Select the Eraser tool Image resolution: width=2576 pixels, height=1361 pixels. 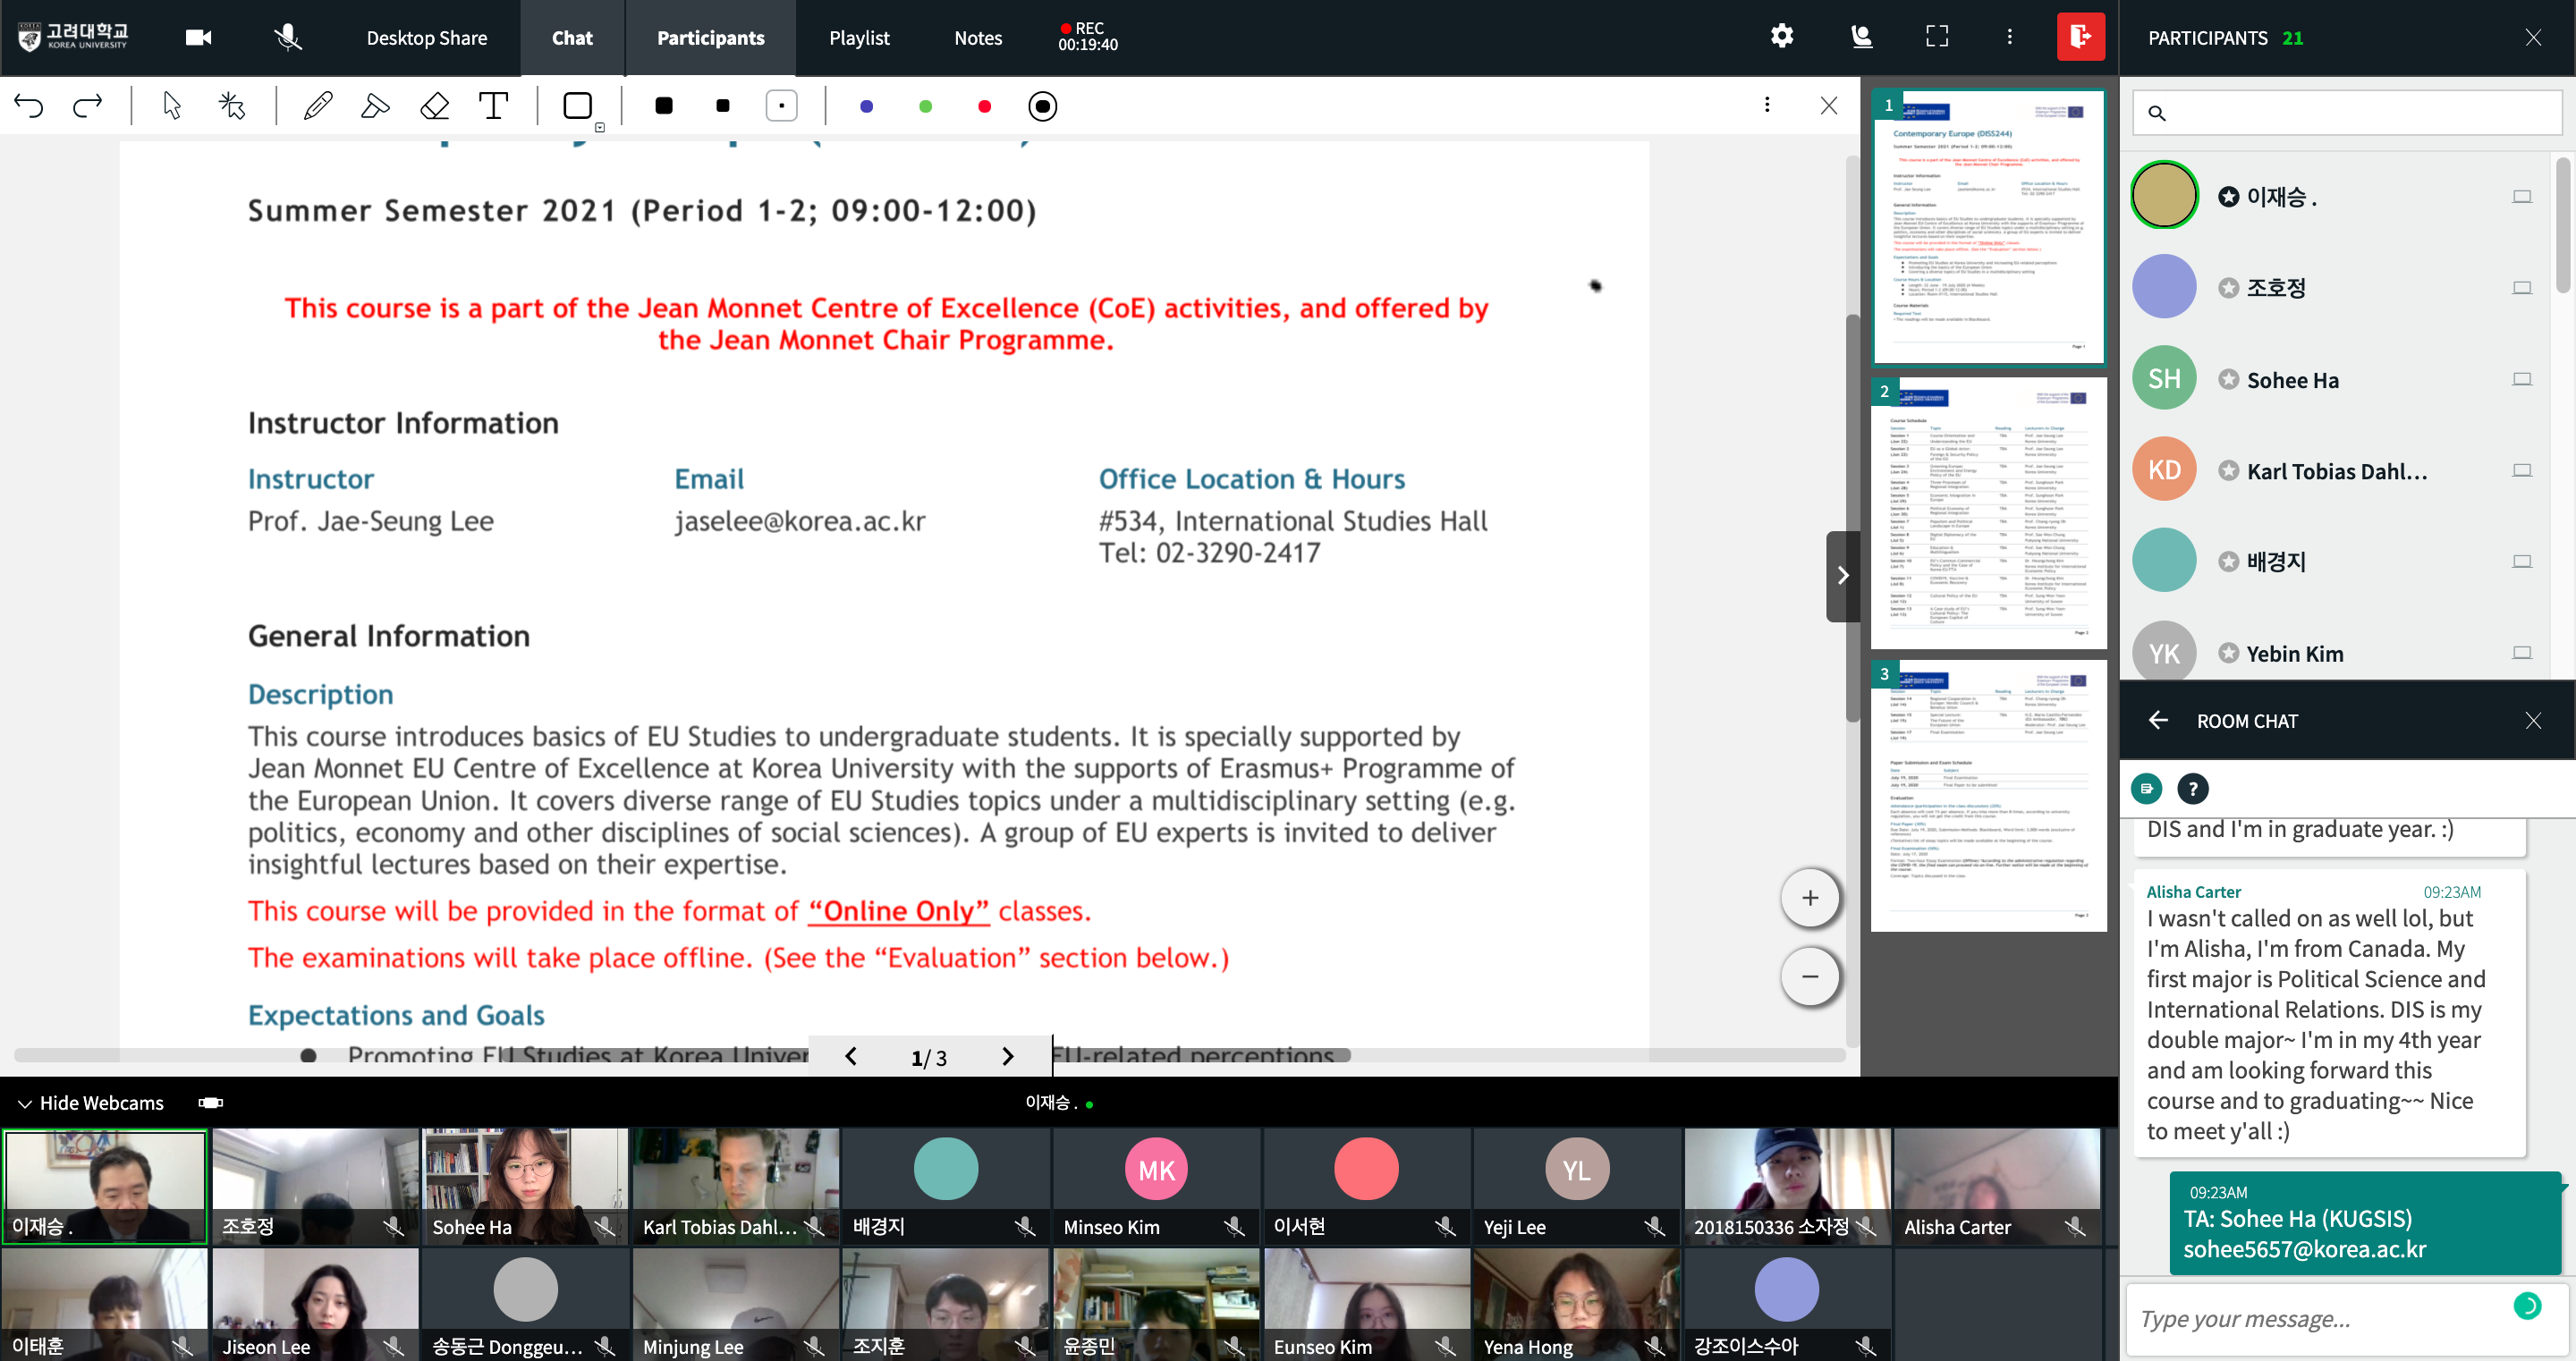435,106
